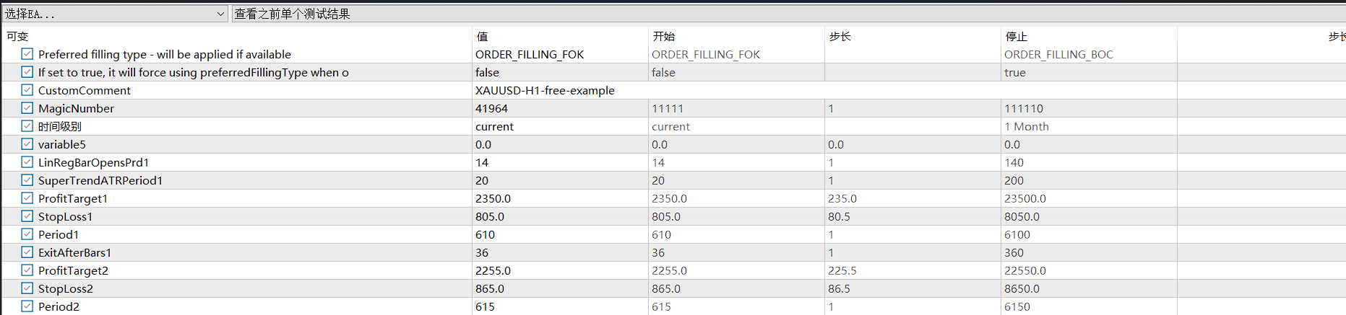Screen dimensions: 1346x315
Task: Select the MagicNumber value field 41964
Action: click(x=560, y=108)
